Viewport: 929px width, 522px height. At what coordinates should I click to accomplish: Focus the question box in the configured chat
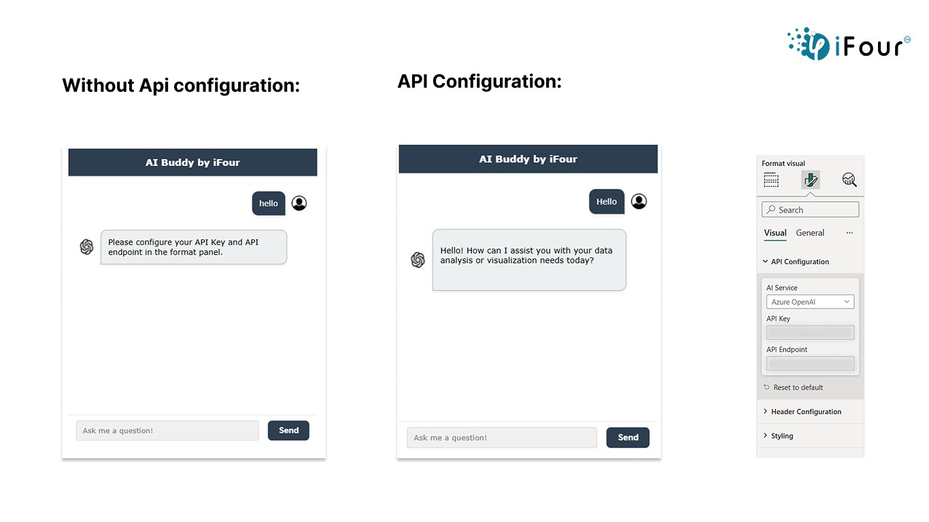(502, 438)
